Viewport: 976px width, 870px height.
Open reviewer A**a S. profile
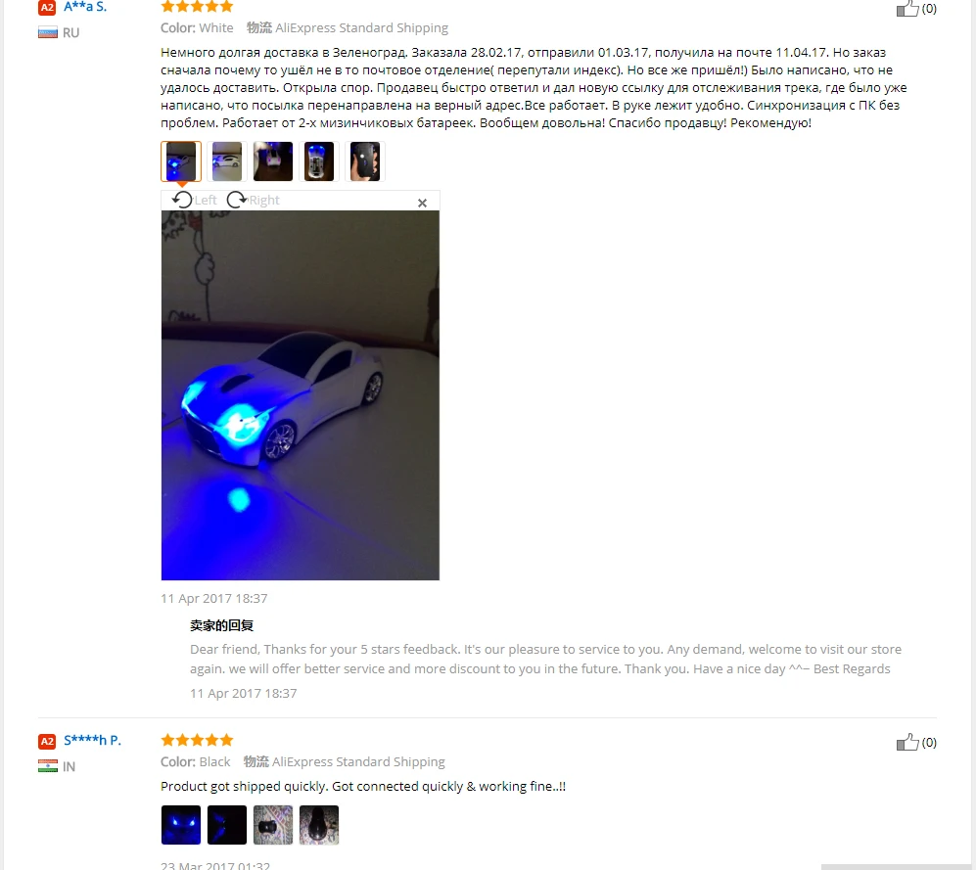pyautogui.click(x=85, y=7)
